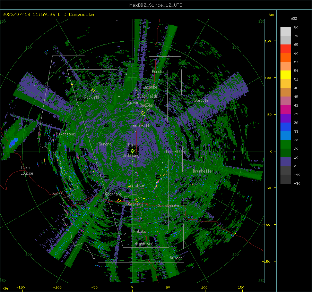Image resolution: width=312 pixels, height=292 pixels.
Task: Click the Stettler label
Action: [x=202, y=100]
